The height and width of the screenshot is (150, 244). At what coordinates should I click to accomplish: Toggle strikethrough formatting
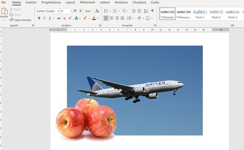(x=59, y=18)
